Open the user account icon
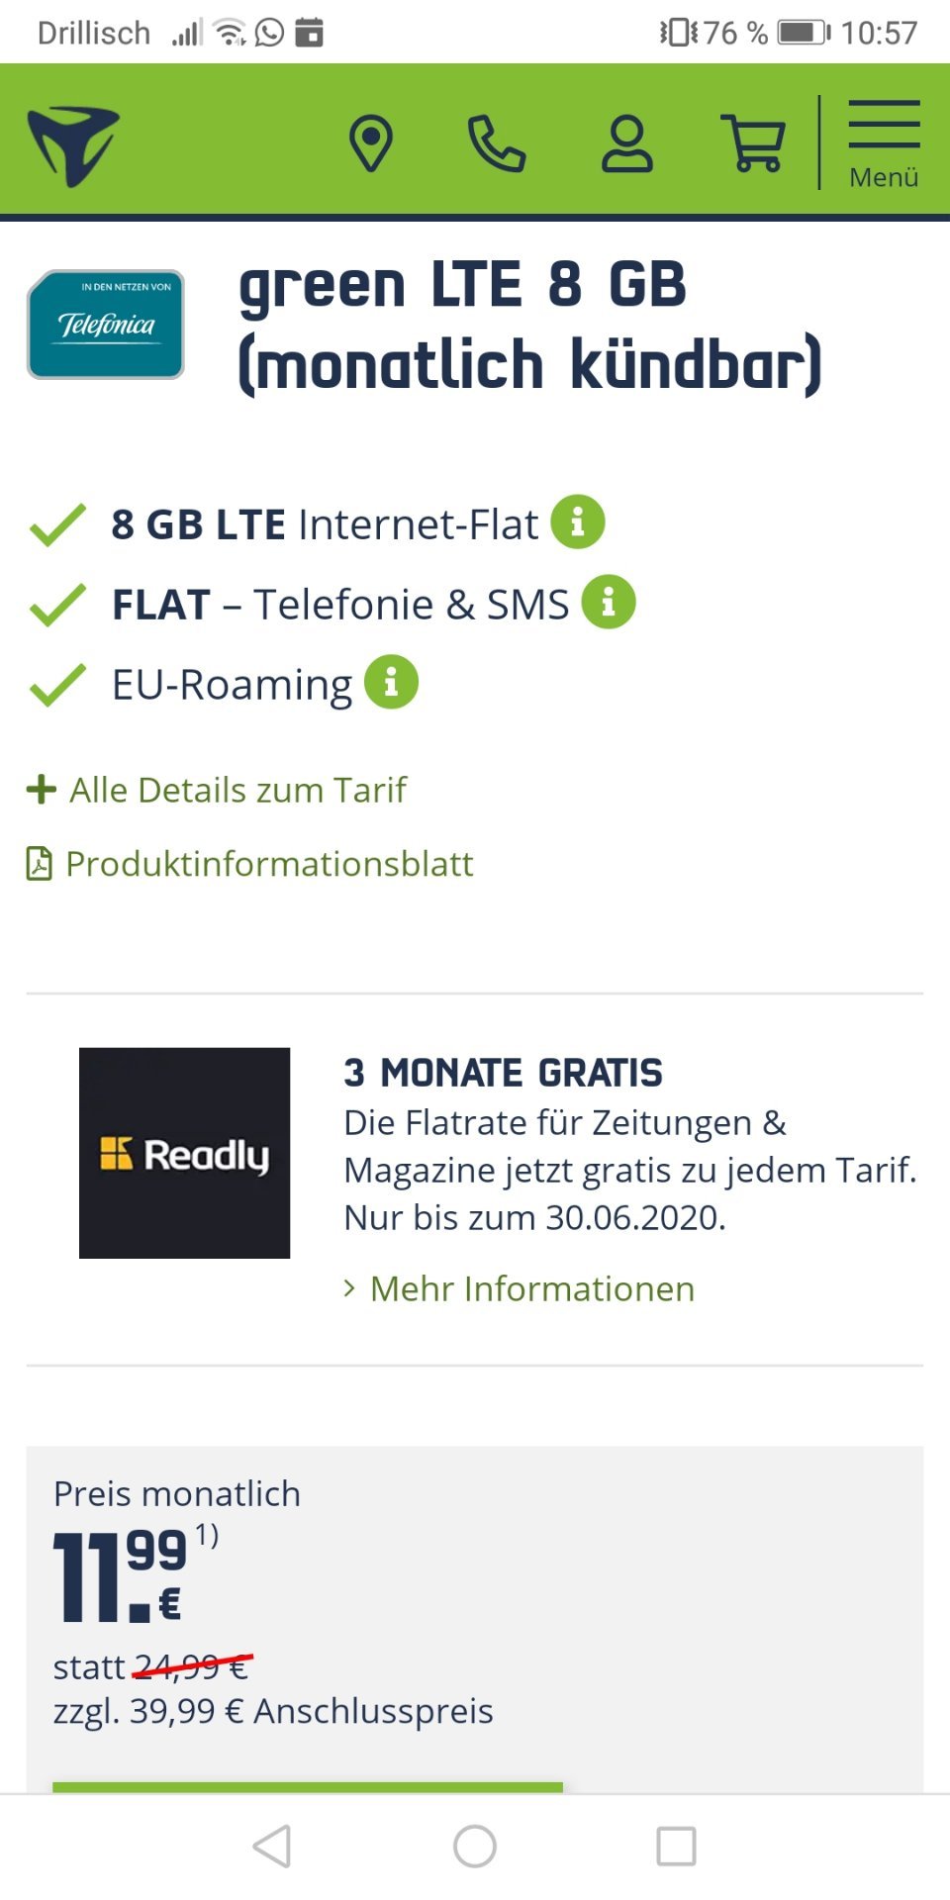 627,143
